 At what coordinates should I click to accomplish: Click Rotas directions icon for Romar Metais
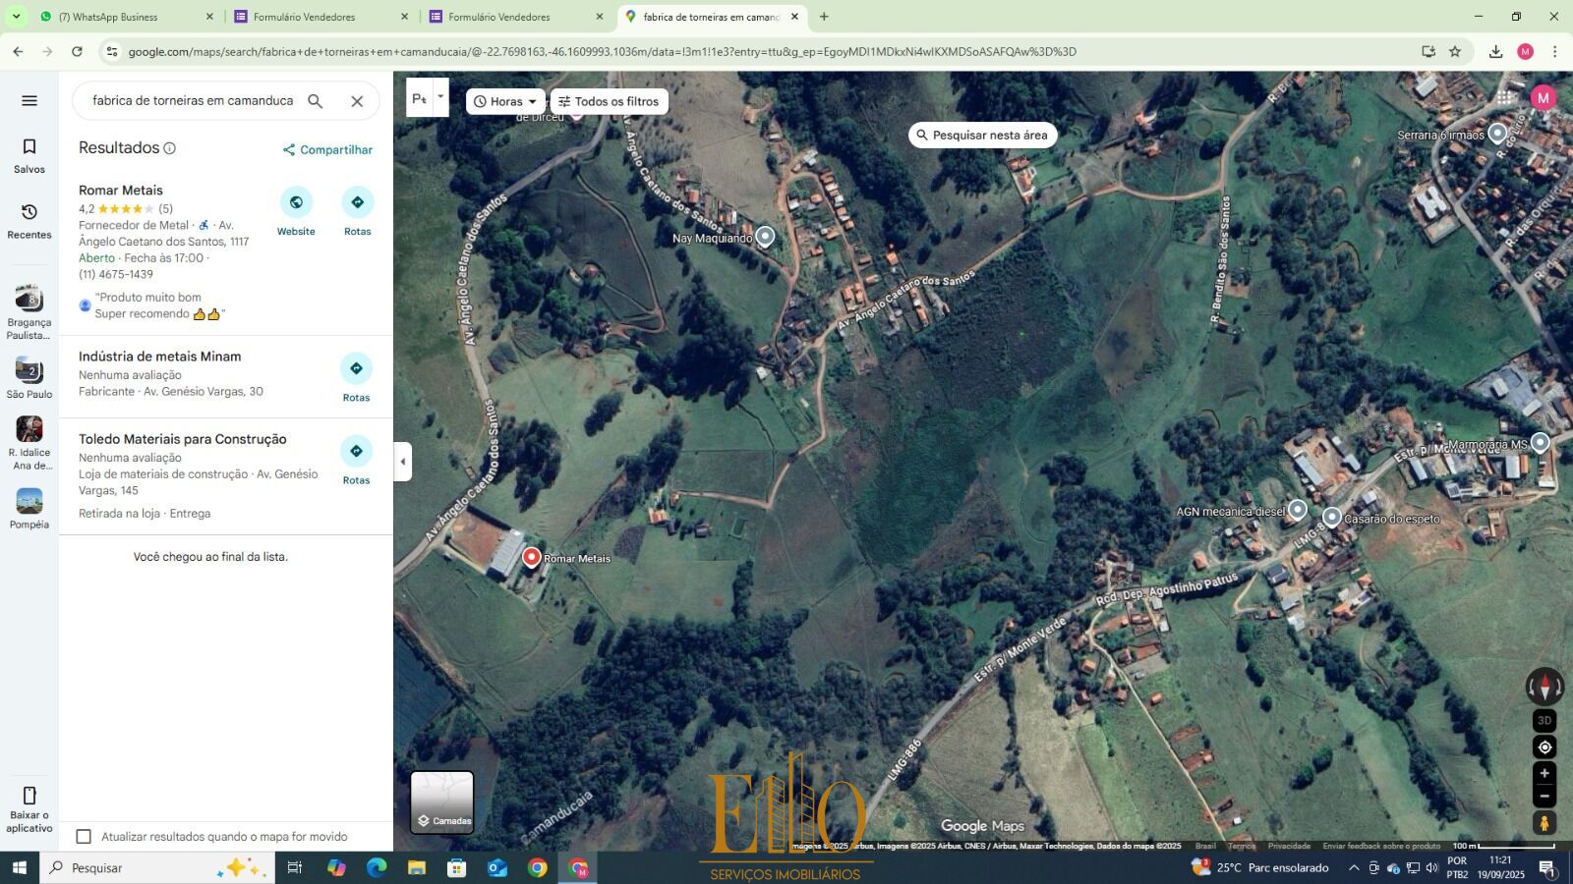coord(357,202)
